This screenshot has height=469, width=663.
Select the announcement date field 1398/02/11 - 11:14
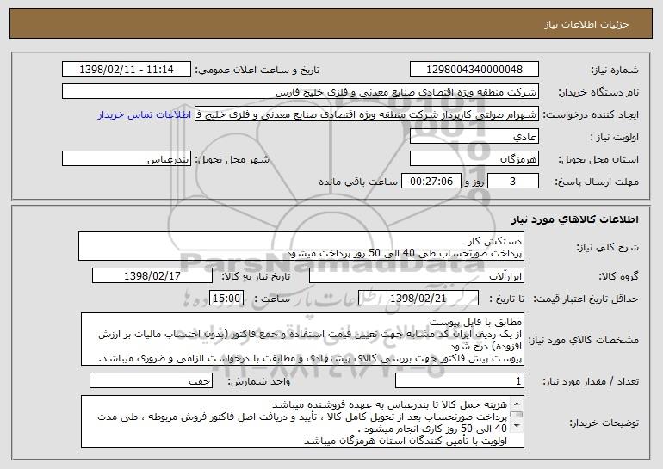click(127, 70)
